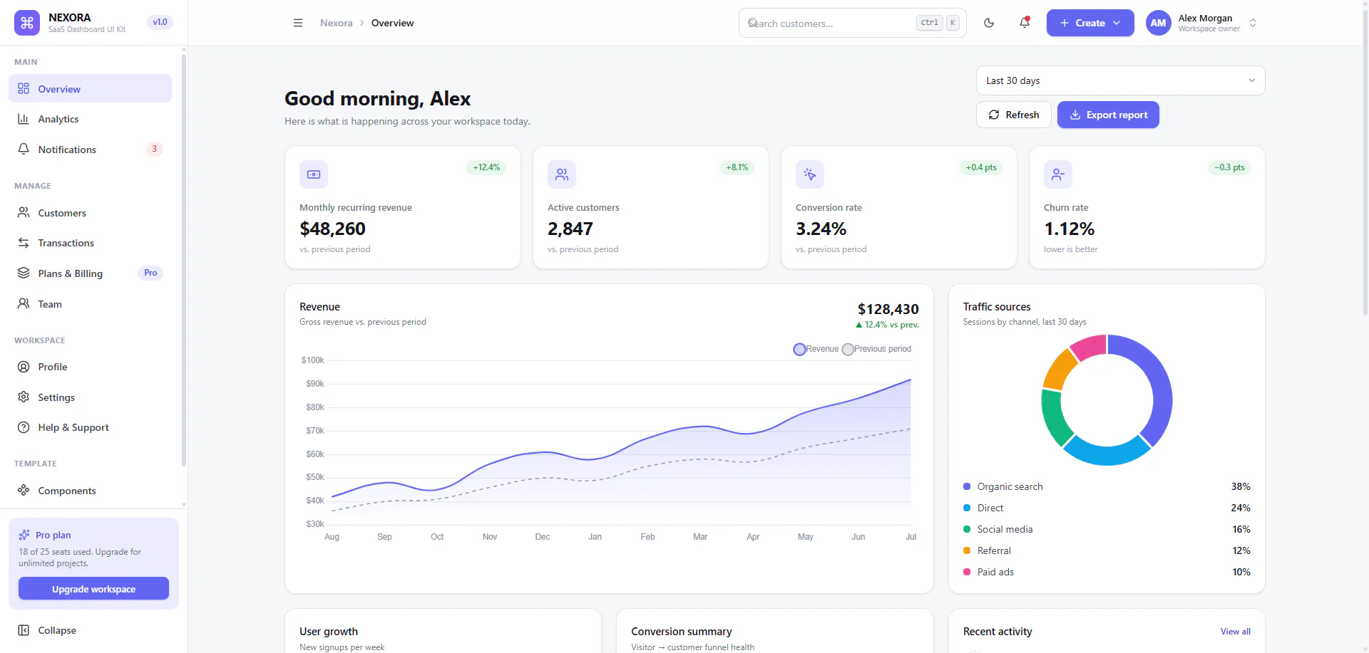
Task: Click the Conversion rate card icon
Action: [x=810, y=174]
